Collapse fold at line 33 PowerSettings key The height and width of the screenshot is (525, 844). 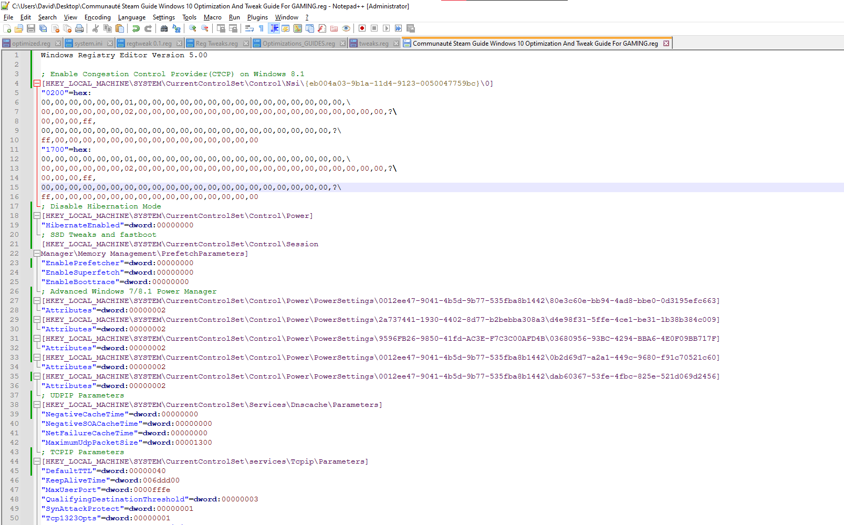37,358
